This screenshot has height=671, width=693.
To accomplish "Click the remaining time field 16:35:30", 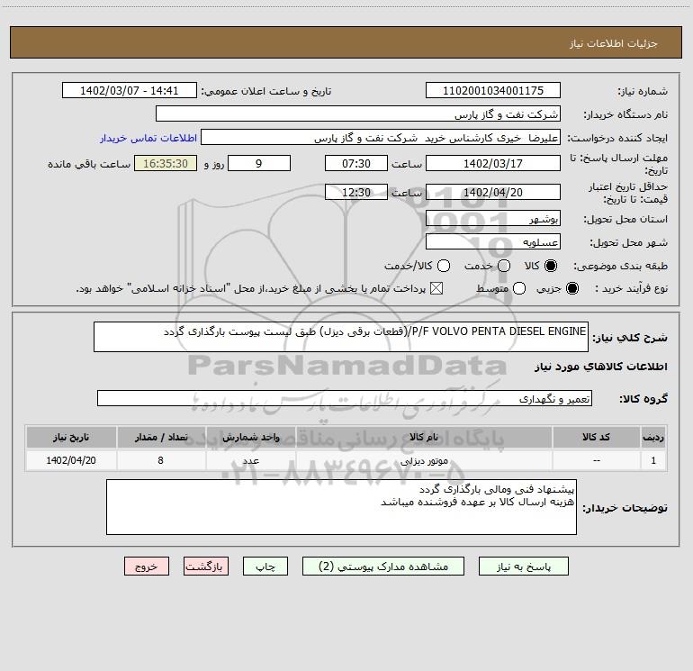I will pyautogui.click(x=166, y=163).
